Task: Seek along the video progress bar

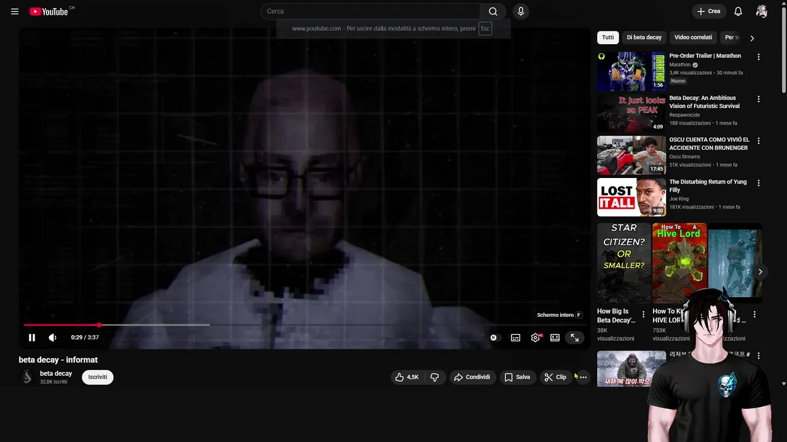Action: click(305, 325)
